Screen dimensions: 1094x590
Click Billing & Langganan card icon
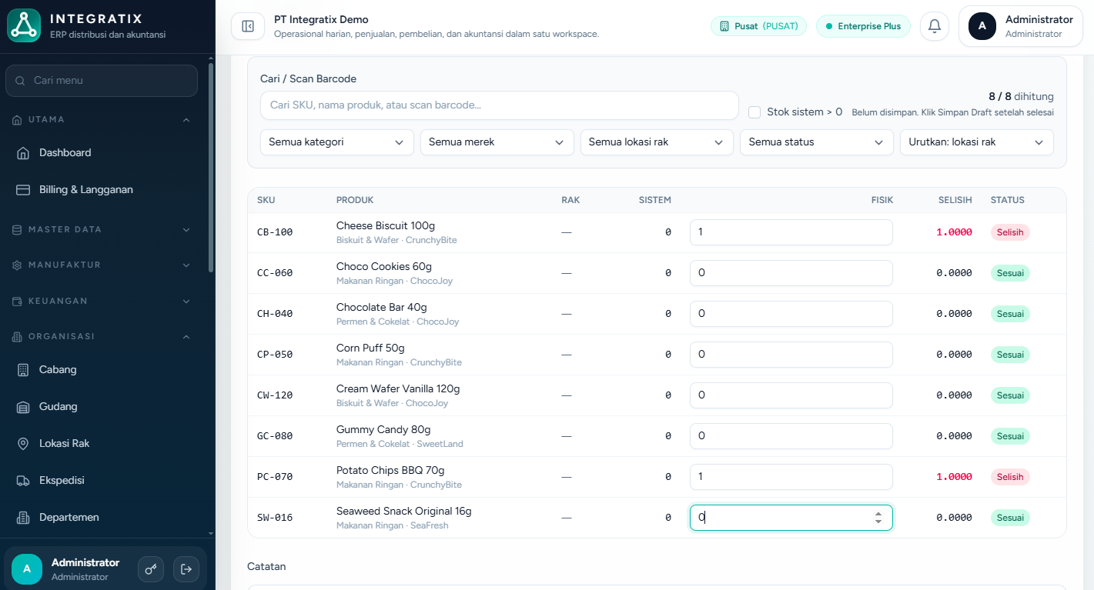[x=23, y=190]
